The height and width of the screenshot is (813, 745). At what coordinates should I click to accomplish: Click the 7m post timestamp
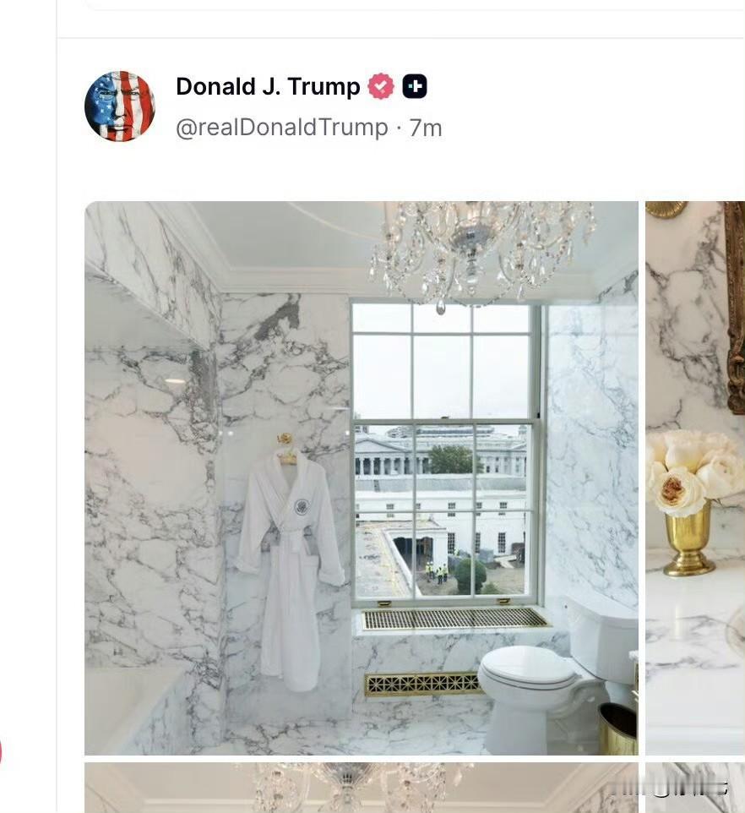(426, 128)
